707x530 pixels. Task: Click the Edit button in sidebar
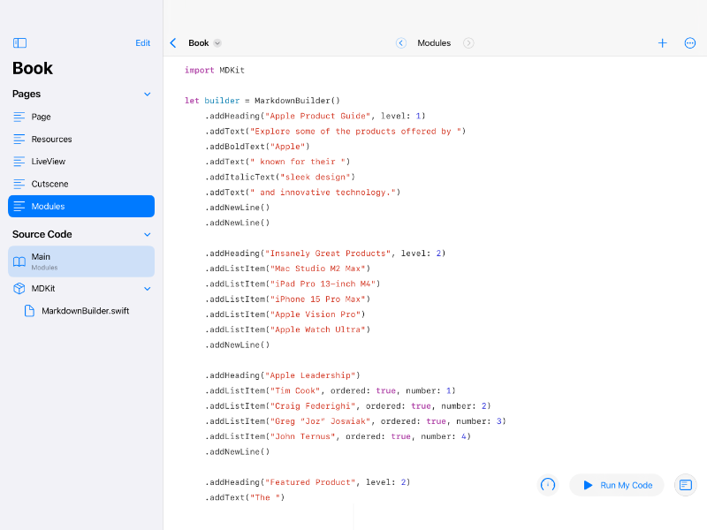coord(142,42)
